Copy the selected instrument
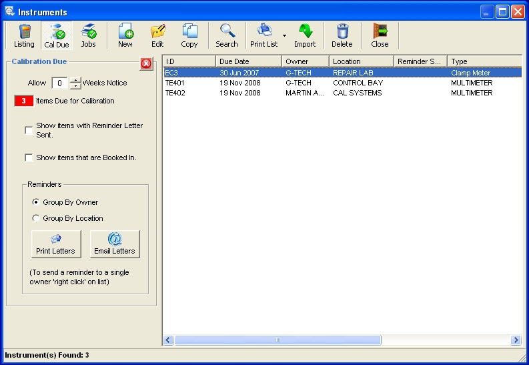 click(189, 35)
